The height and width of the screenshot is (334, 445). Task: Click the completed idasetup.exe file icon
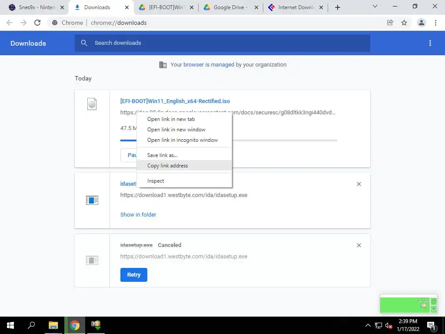click(92, 200)
